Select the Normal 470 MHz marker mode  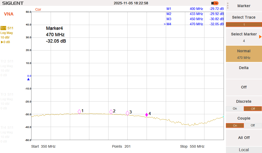[x=244, y=54]
